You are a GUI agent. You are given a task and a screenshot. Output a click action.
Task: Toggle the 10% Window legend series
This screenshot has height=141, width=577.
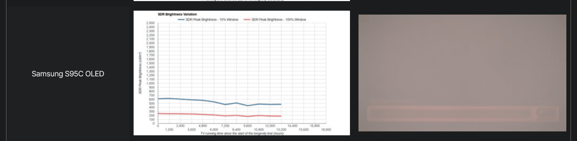pyautogui.click(x=208, y=20)
